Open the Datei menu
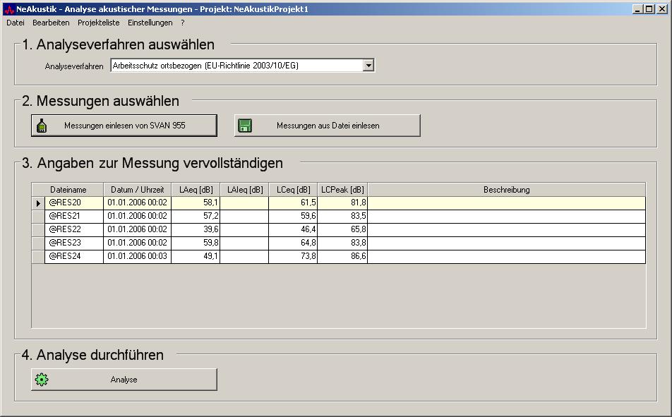 tap(15, 23)
